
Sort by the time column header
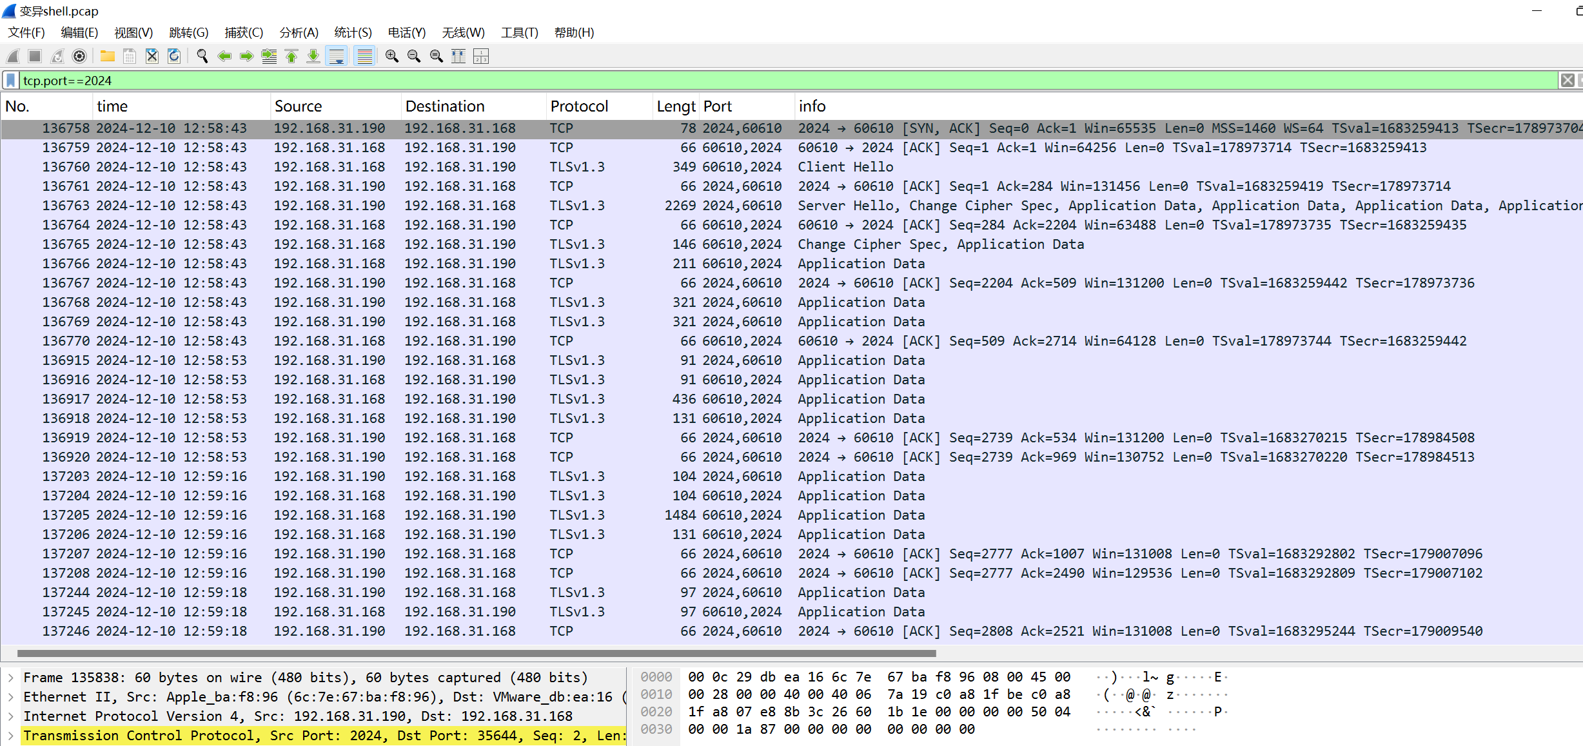[x=181, y=106]
